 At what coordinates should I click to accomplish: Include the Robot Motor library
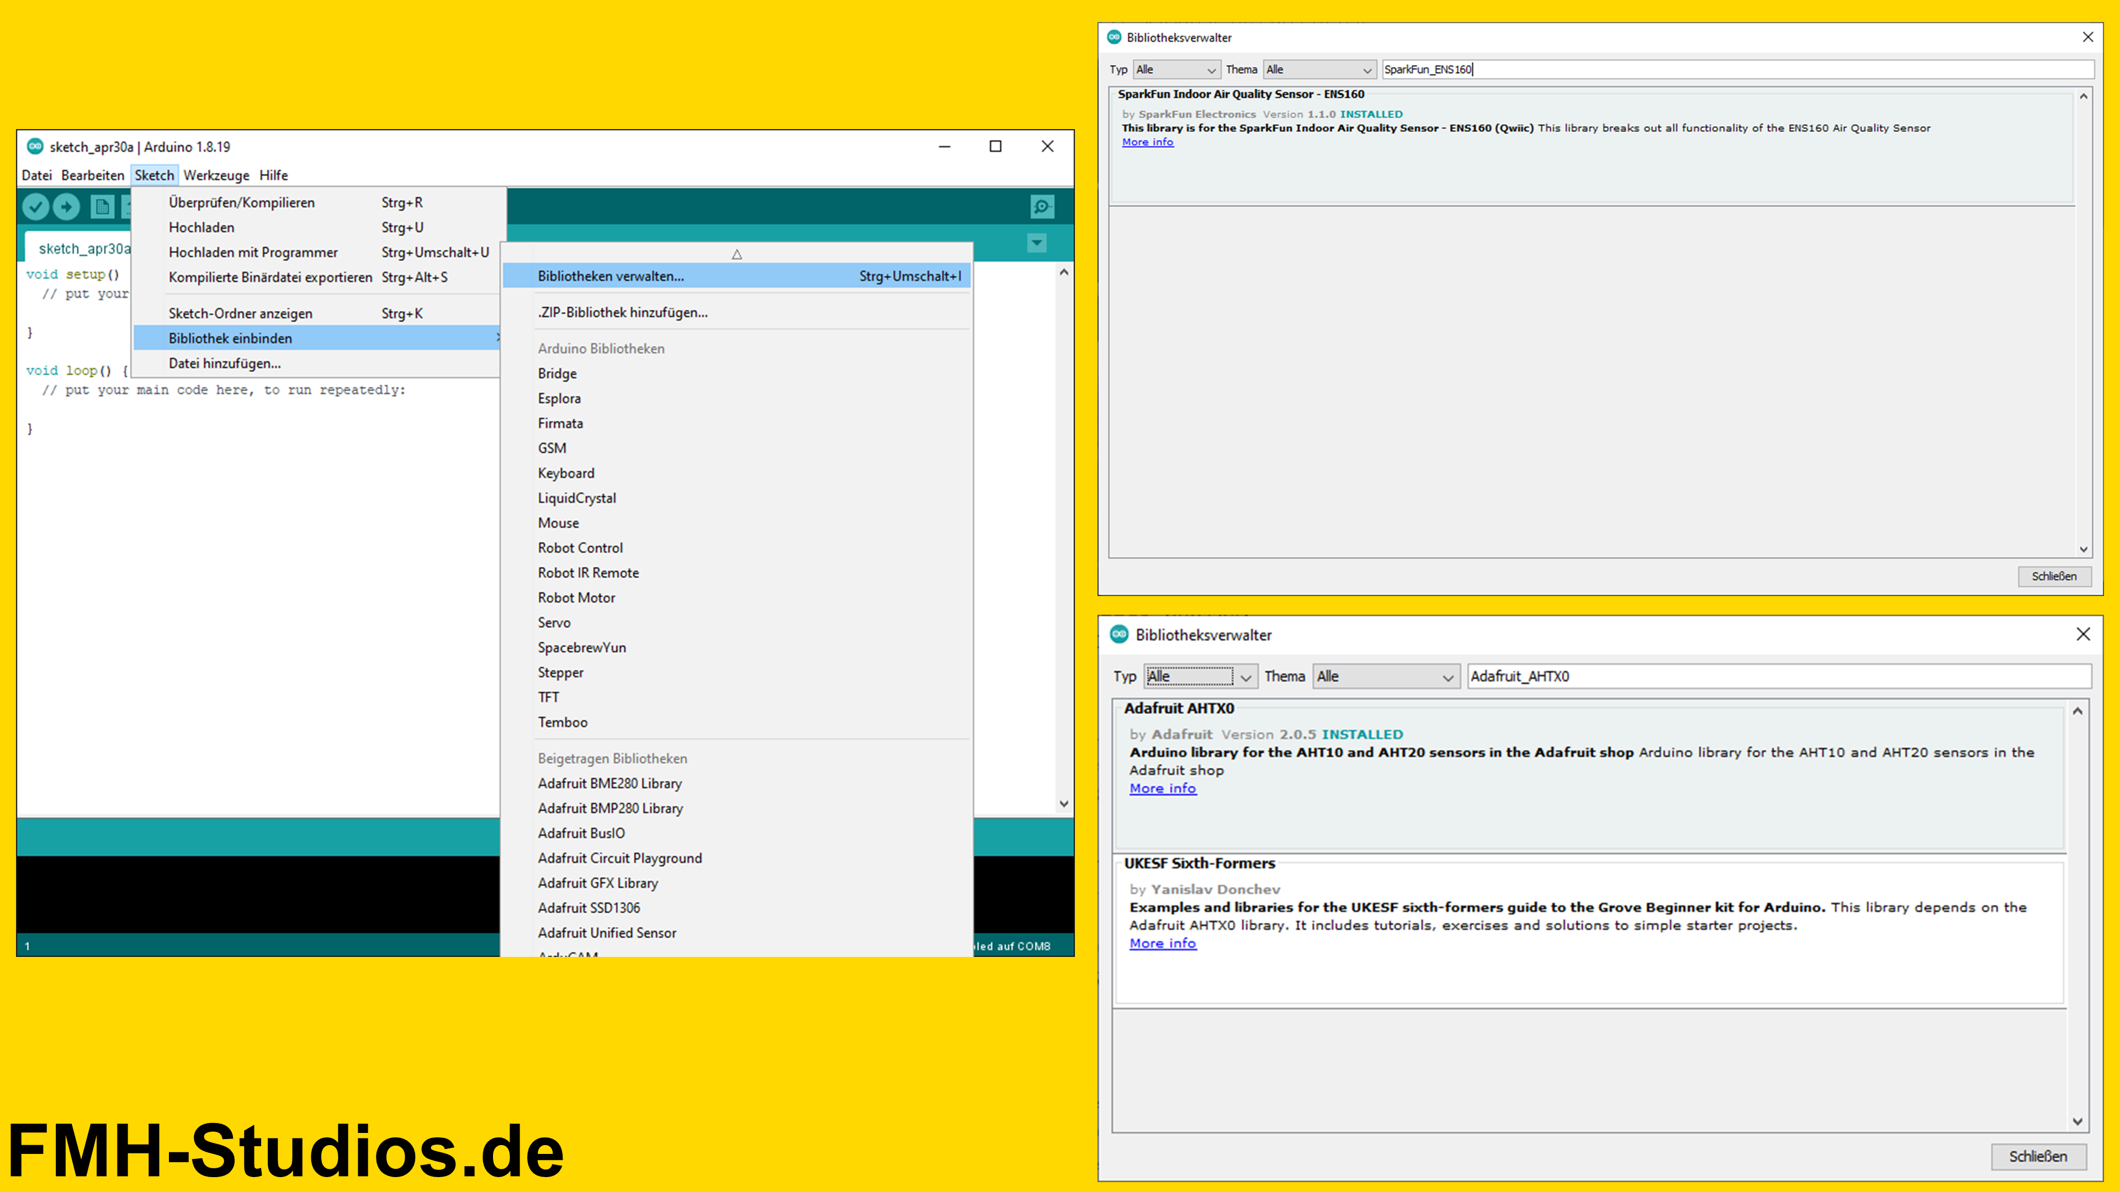736,598
